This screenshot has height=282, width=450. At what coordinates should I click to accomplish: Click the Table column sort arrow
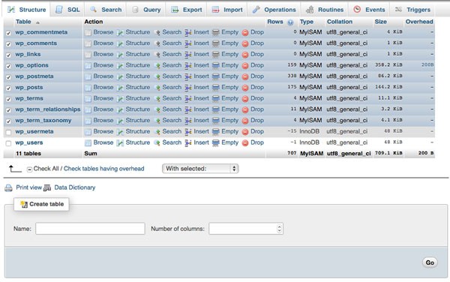(x=37, y=22)
